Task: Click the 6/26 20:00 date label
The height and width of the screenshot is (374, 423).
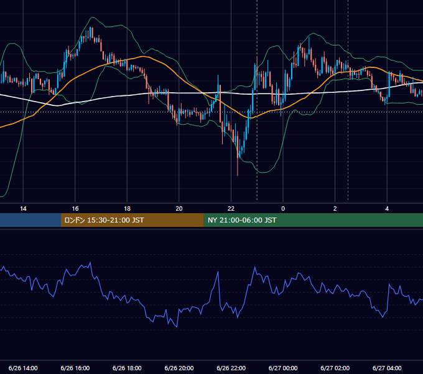Action: coord(179,368)
